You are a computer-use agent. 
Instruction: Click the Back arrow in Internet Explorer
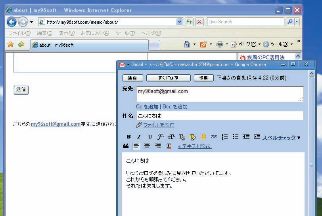click(11, 22)
